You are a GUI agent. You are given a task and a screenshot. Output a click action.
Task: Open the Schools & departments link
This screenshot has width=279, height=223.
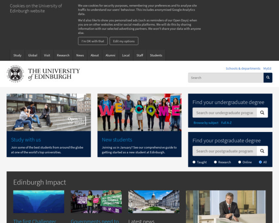[243, 68]
